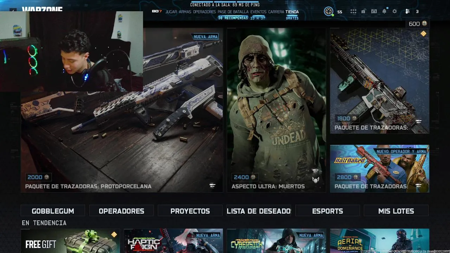Click the 2400 price tag

tap(245, 177)
